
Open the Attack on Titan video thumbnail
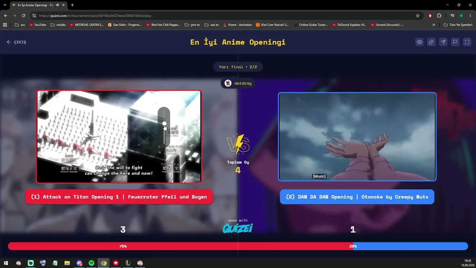pos(119,137)
